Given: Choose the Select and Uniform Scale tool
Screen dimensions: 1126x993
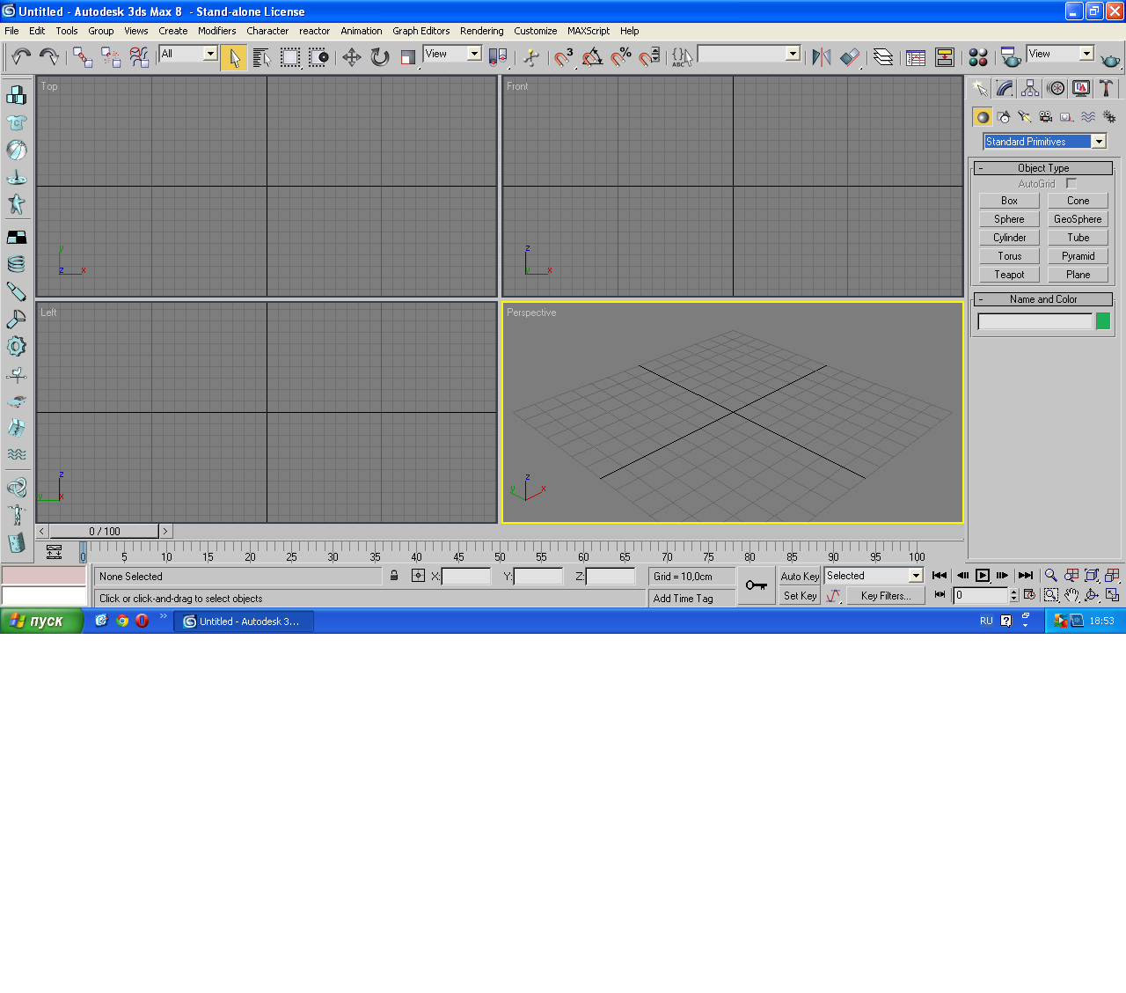Looking at the screenshot, I should tap(408, 57).
